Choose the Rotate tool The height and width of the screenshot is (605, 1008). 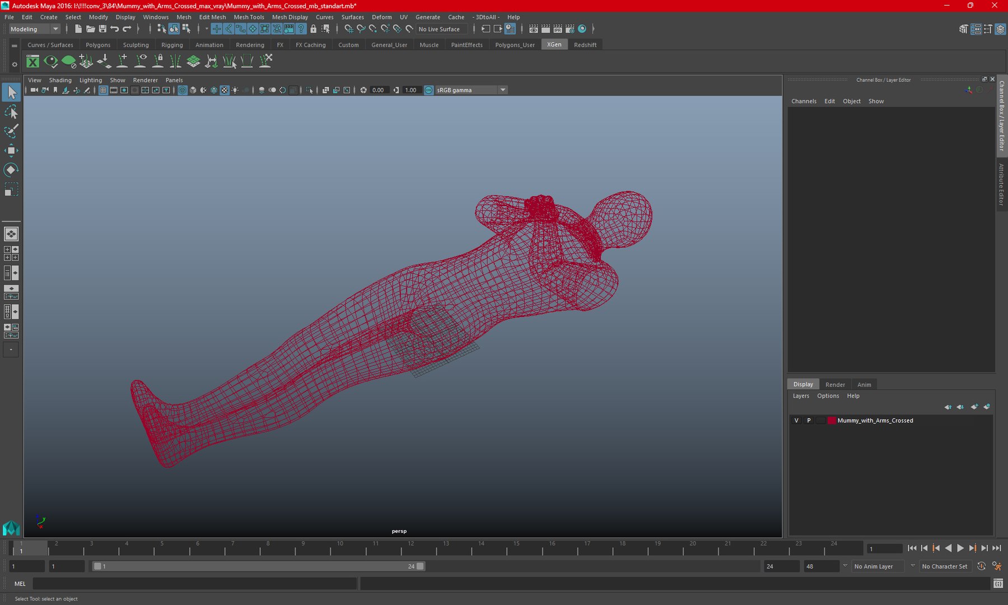click(x=11, y=170)
